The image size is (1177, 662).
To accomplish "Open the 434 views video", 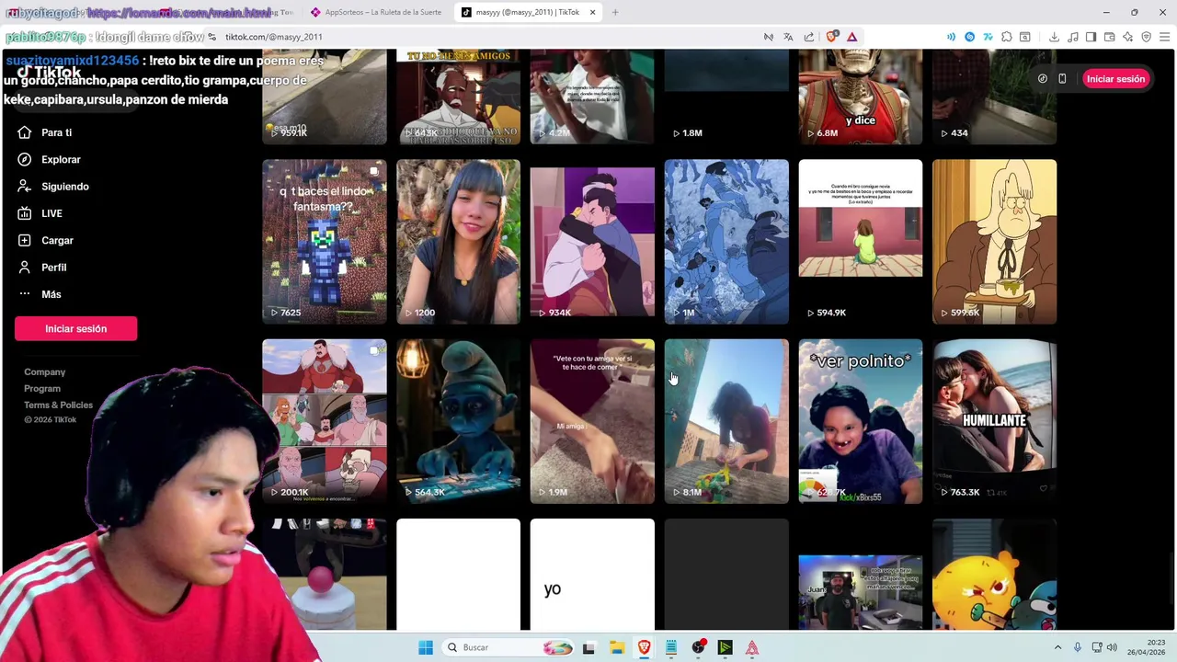I will [995, 97].
